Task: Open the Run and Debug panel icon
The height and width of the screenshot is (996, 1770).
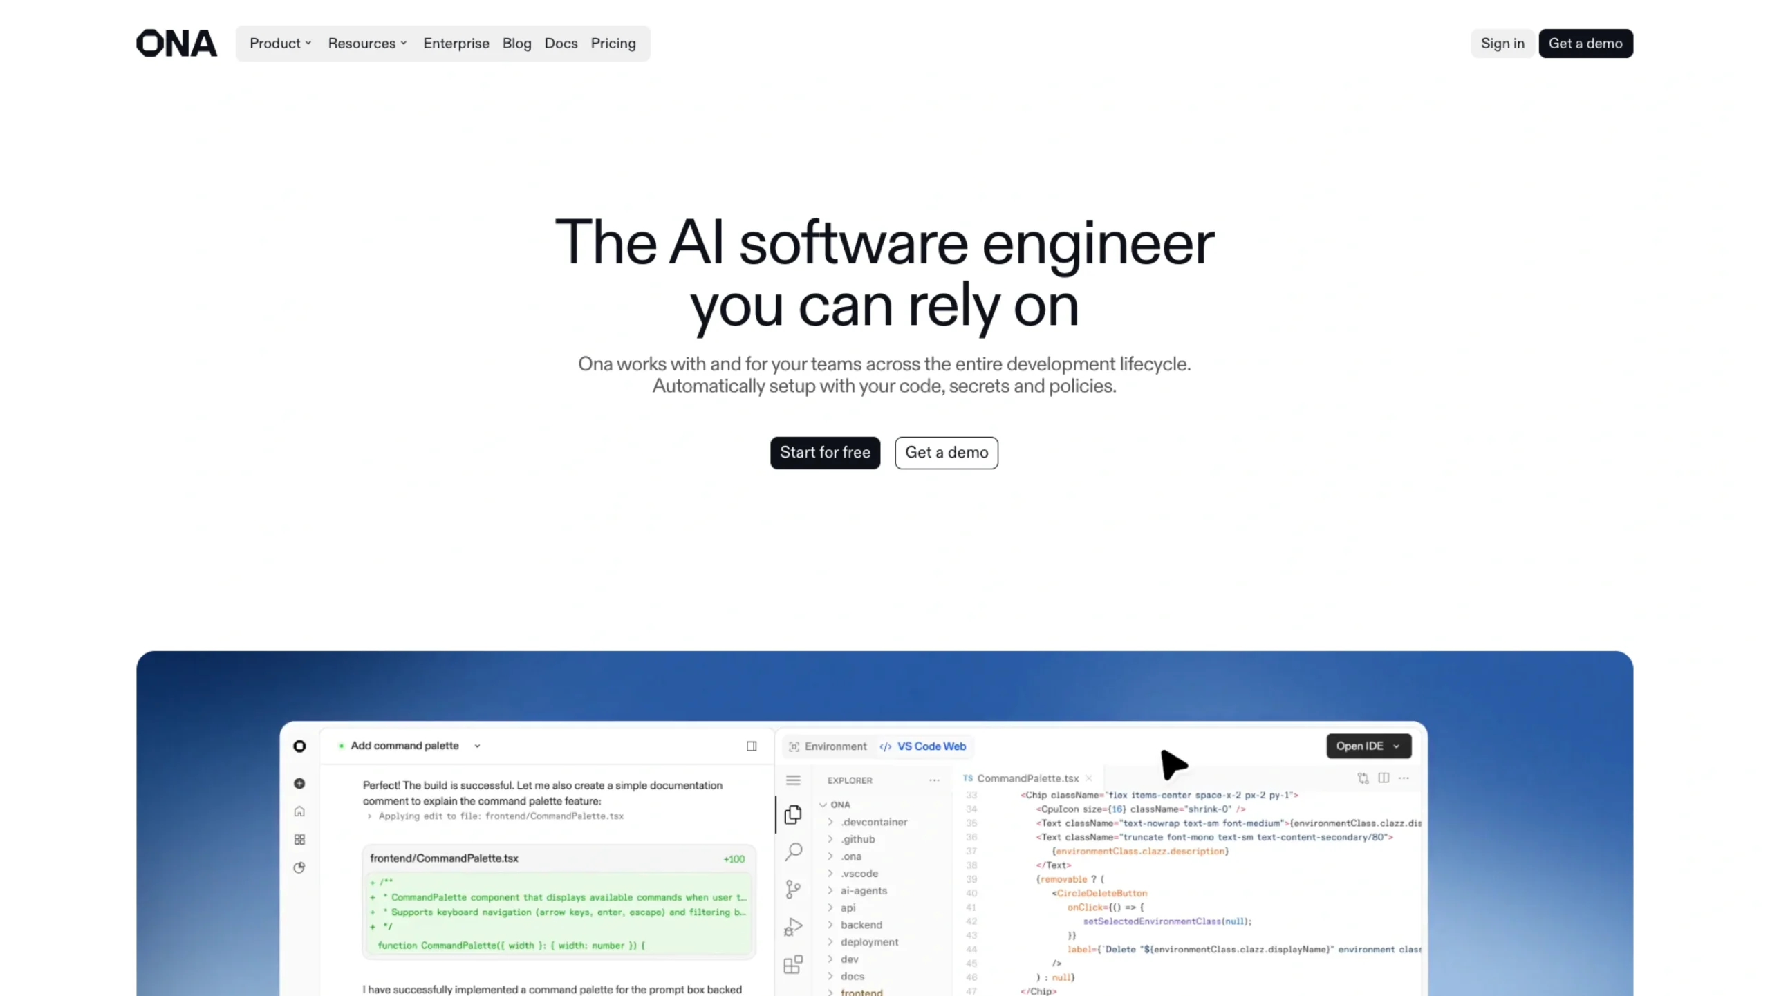Action: pyautogui.click(x=793, y=926)
